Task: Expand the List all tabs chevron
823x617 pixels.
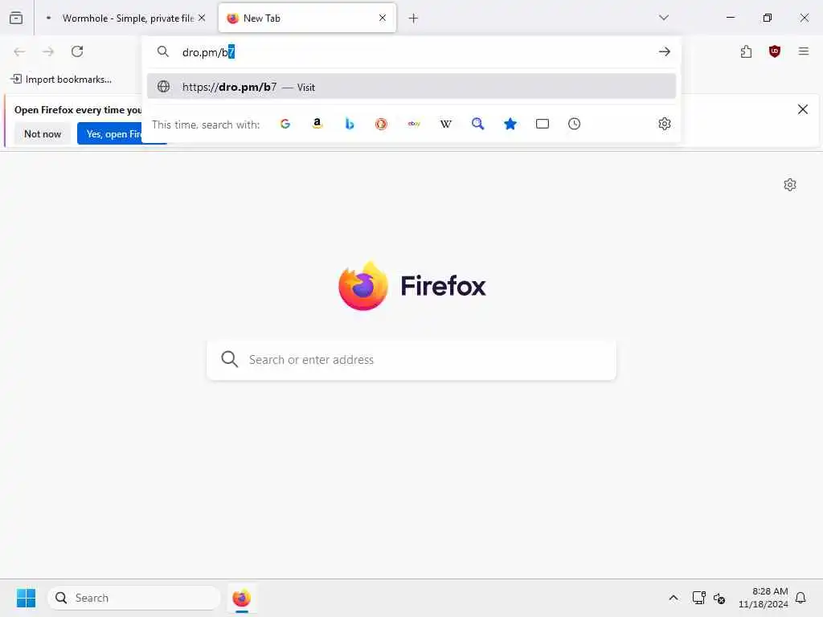Action: 664,18
